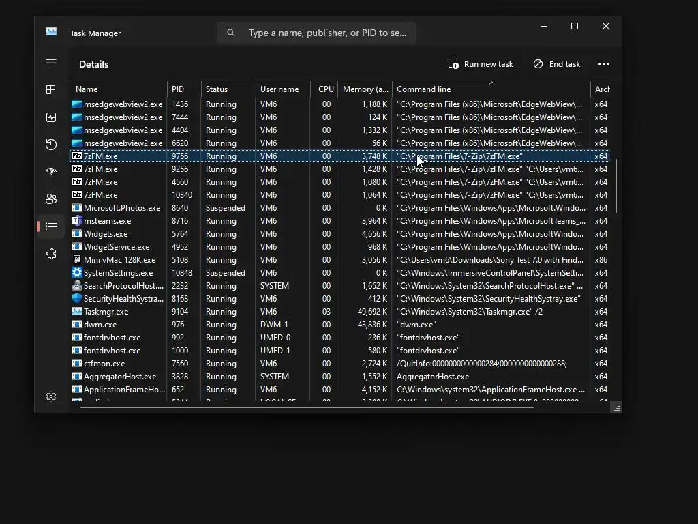
Task: Click the dwm.exe process icon
Action: tap(77, 324)
